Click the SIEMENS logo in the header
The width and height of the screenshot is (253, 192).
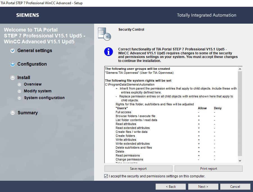click(x=28, y=15)
